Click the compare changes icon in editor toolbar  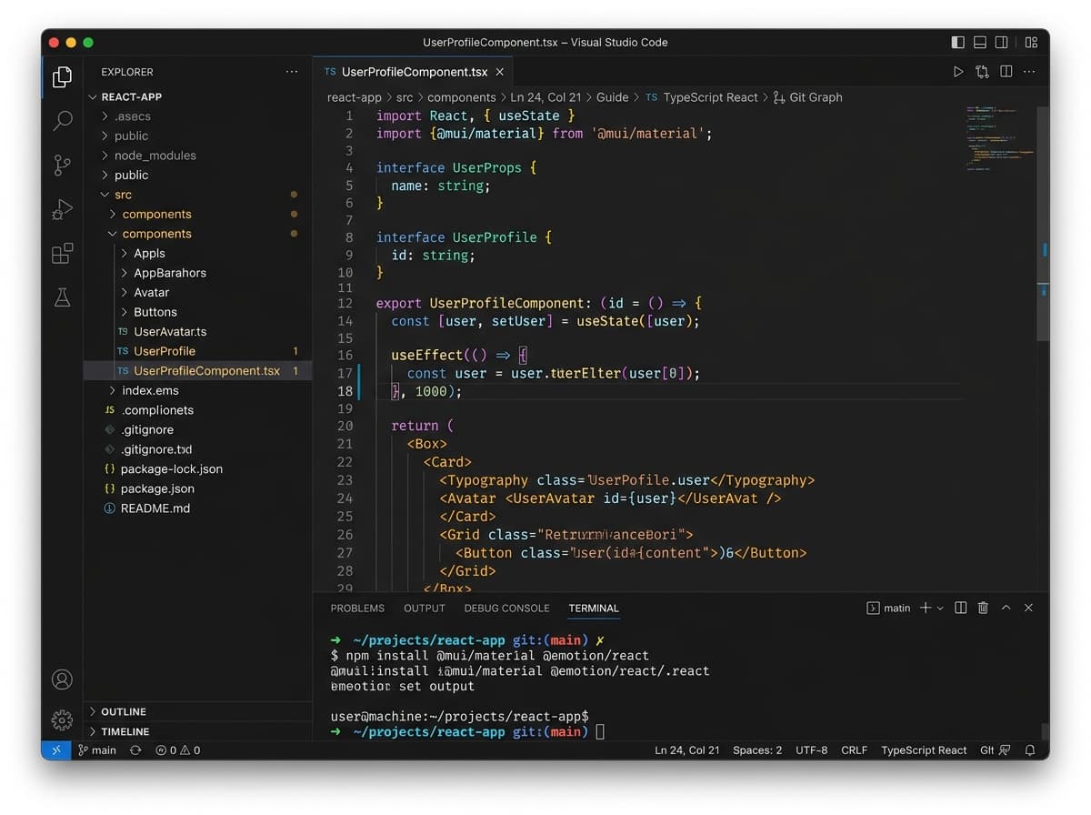point(982,72)
